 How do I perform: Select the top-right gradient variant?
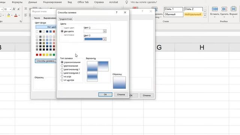(103, 66)
